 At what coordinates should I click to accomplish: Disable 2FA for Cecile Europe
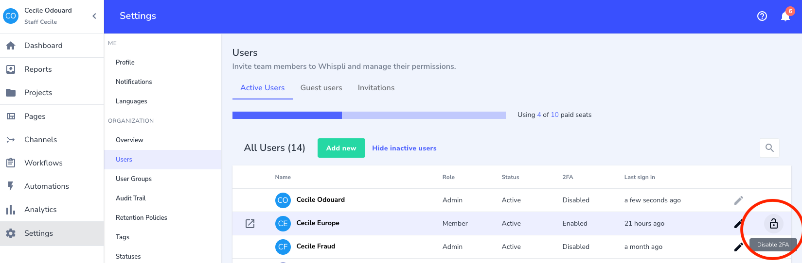pos(773,224)
